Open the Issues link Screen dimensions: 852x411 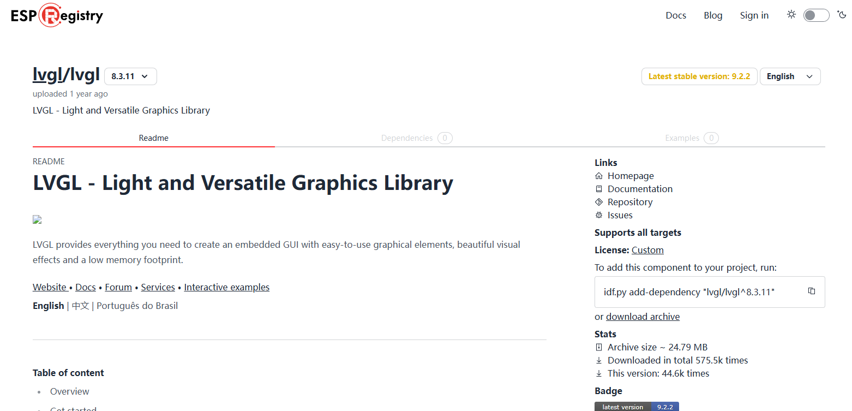(620, 215)
